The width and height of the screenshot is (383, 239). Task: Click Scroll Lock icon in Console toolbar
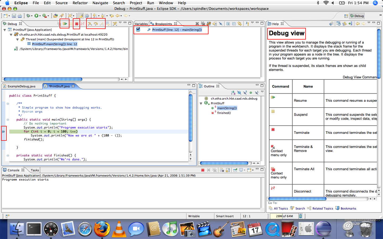(x=228, y=170)
